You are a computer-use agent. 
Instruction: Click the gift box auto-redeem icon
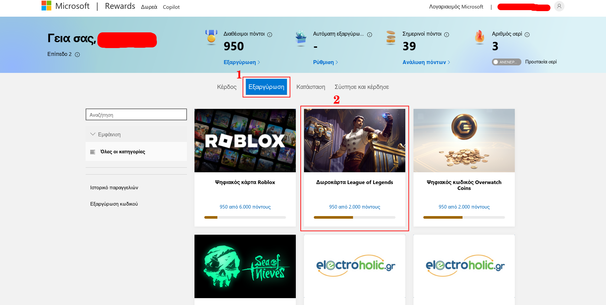pos(301,38)
